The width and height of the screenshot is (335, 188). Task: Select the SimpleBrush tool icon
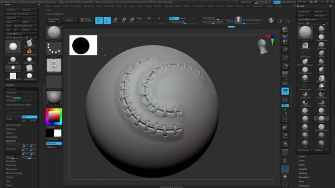tap(29, 52)
